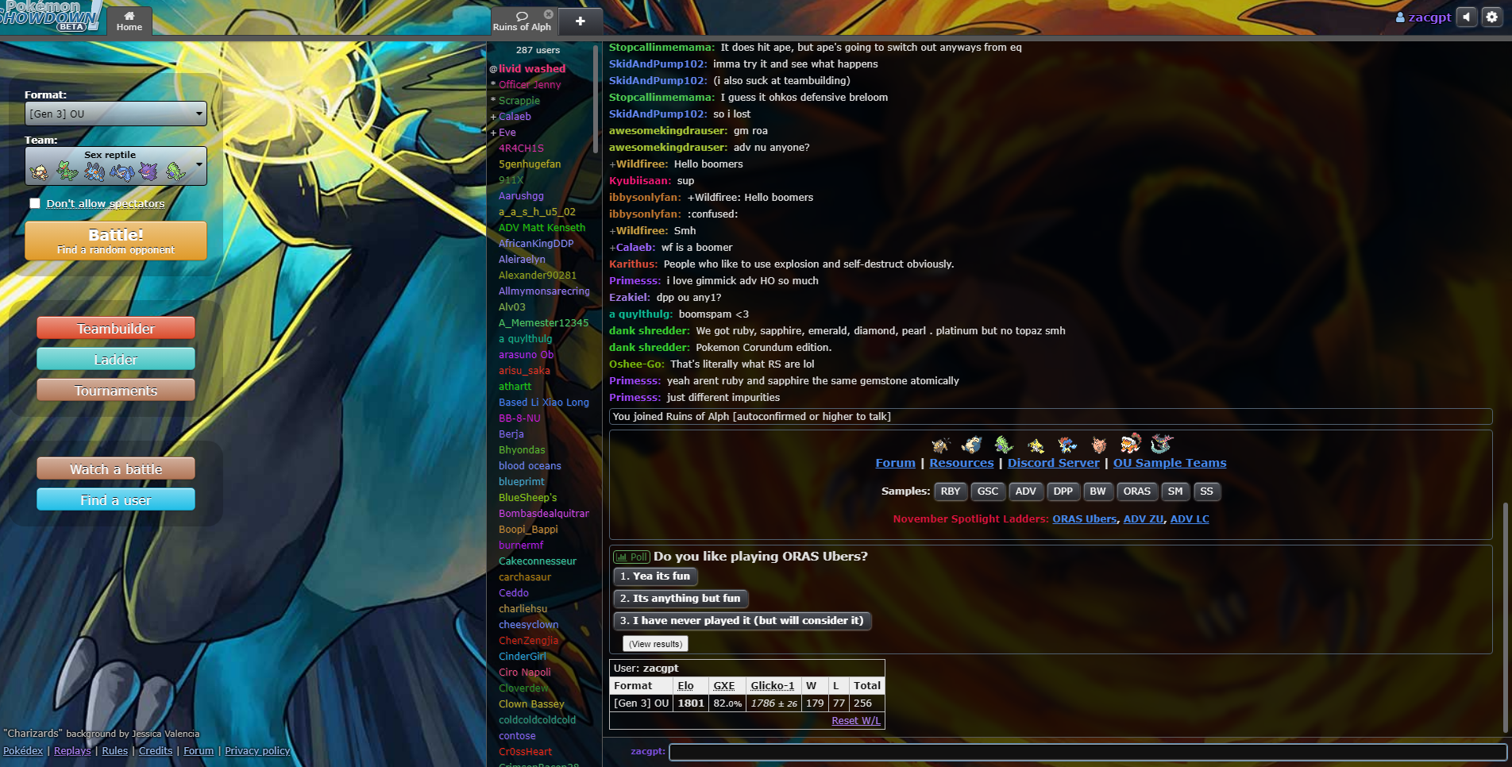This screenshot has height=767, width=1512.
Task: Click the Smeargle icon in team selector
Action: tap(39, 171)
